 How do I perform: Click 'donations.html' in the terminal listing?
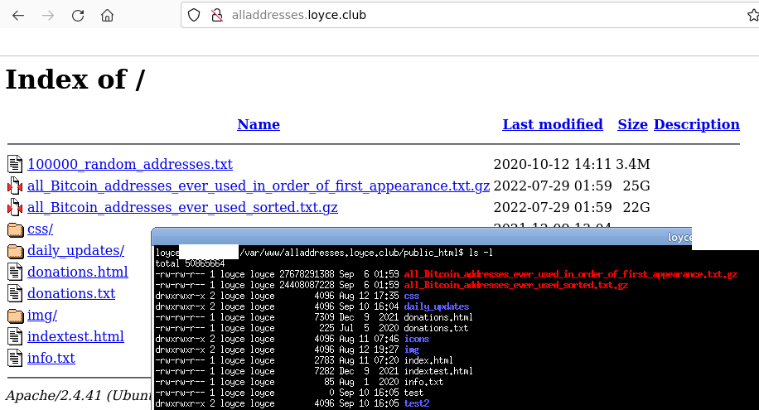(438, 317)
